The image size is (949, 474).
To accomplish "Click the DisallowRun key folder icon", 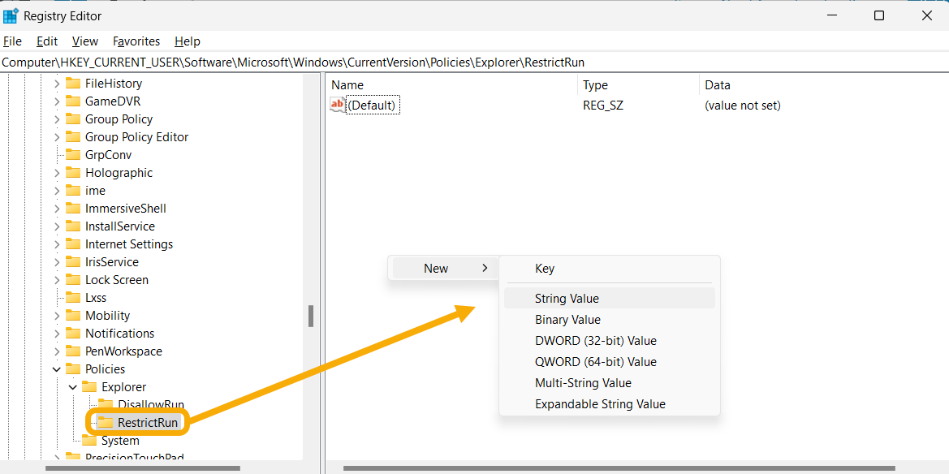I will (x=108, y=404).
